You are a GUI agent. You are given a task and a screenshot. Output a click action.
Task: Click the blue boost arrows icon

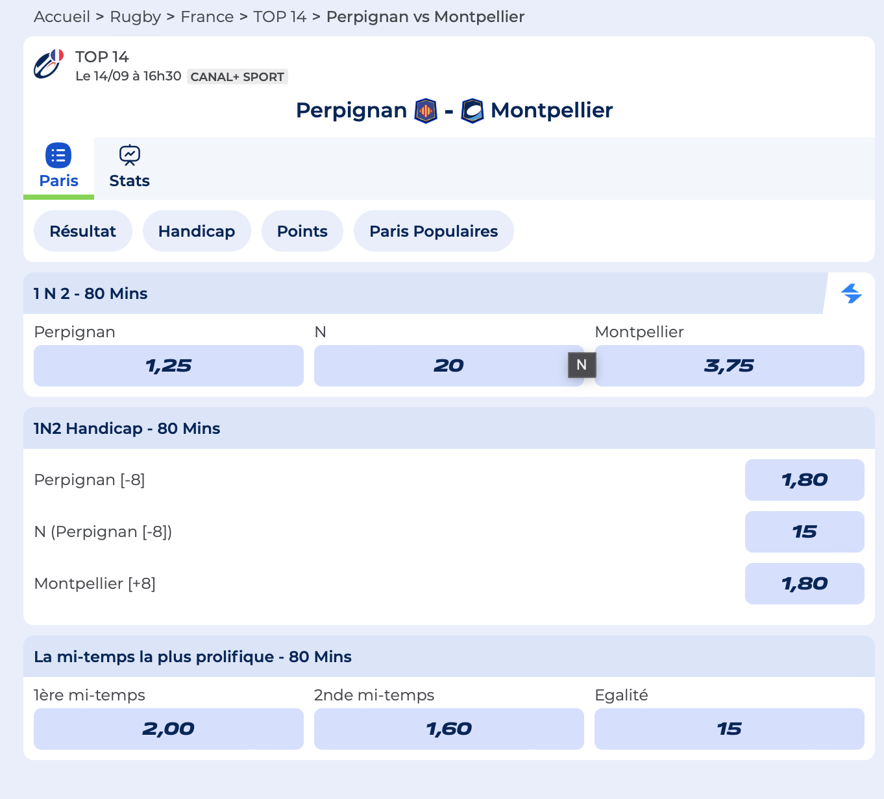(851, 293)
